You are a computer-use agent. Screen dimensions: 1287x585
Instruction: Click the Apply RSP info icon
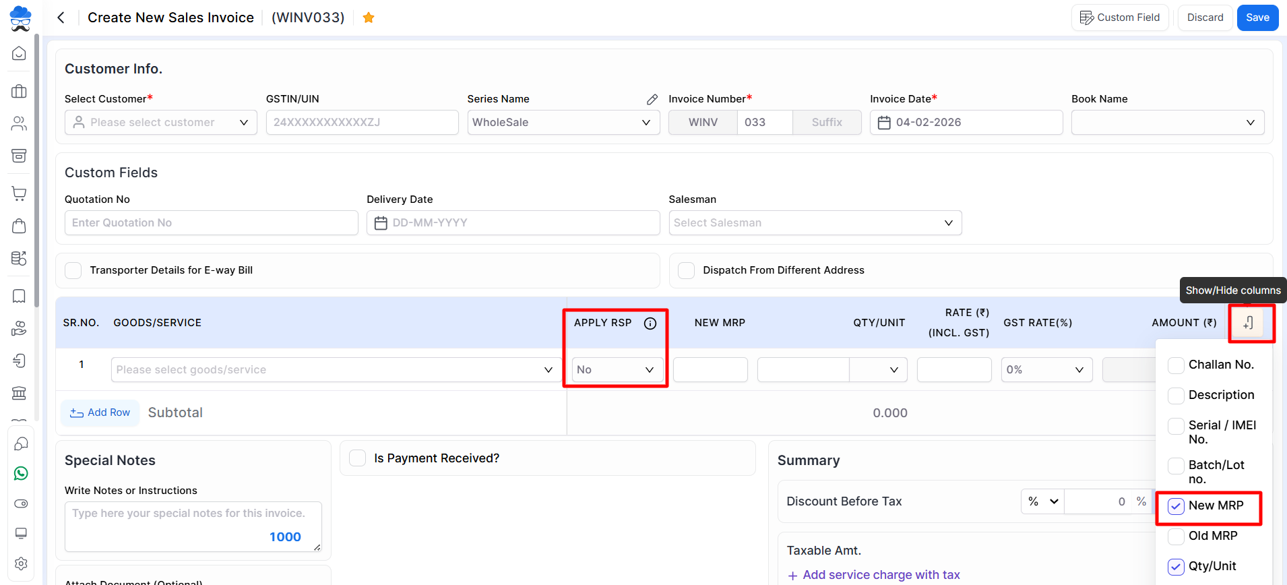[650, 324]
